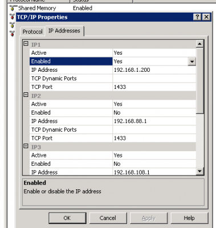Viewport: 216px width, 228px height.
Task: Click the scrollbar up arrow
Action: (x=199, y=44)
